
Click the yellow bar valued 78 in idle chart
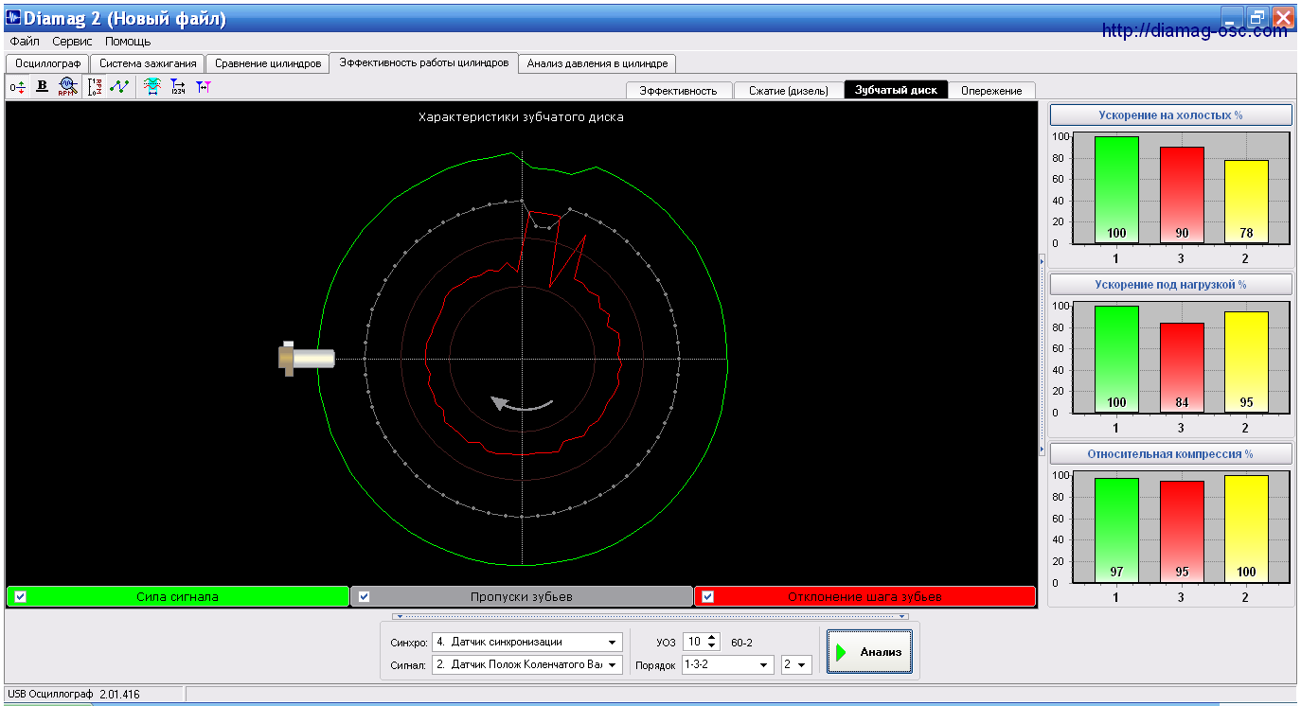tap(1245, 202)
